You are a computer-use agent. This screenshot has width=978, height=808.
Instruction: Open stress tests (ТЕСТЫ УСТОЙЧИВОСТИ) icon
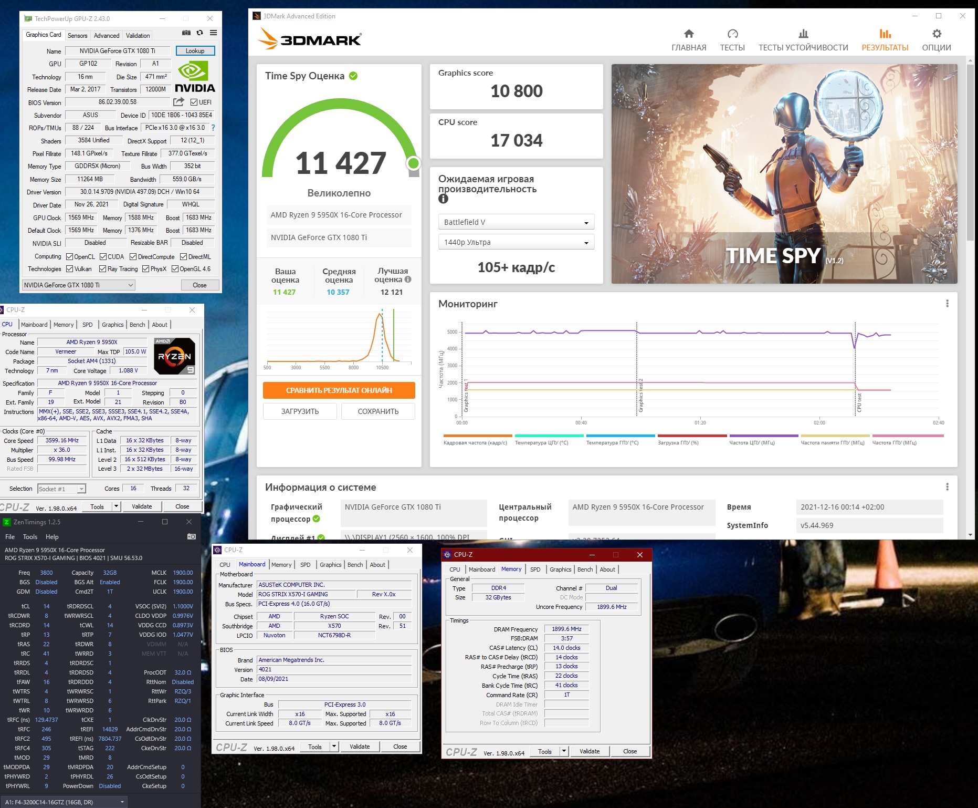click(803, 34)
